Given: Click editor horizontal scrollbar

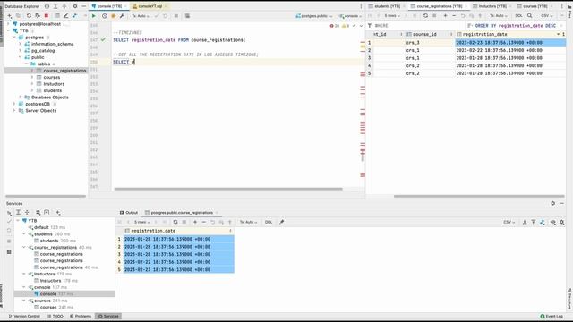Looking at the screenshot, I should [x=228, y=189].
